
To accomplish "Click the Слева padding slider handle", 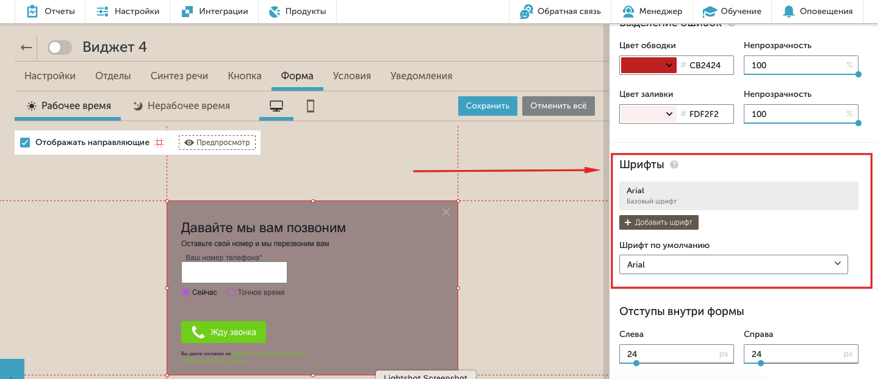I will (x=636, y=363).
